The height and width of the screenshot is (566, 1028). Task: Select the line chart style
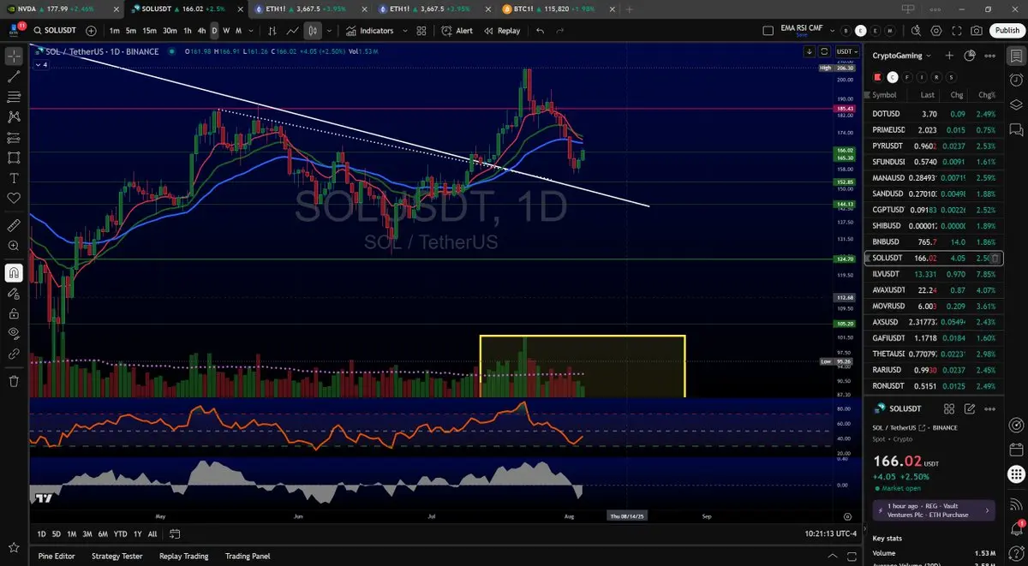[x=293, y=31]
